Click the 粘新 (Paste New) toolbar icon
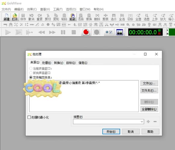 [x=72, y=17]
